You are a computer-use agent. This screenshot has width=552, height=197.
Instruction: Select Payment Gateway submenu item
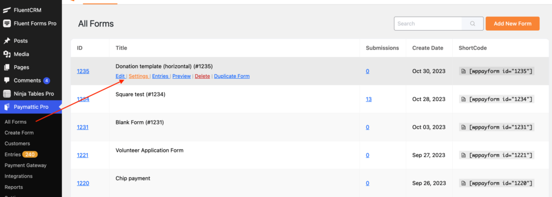pyautogui.click(x=25, y=165)
